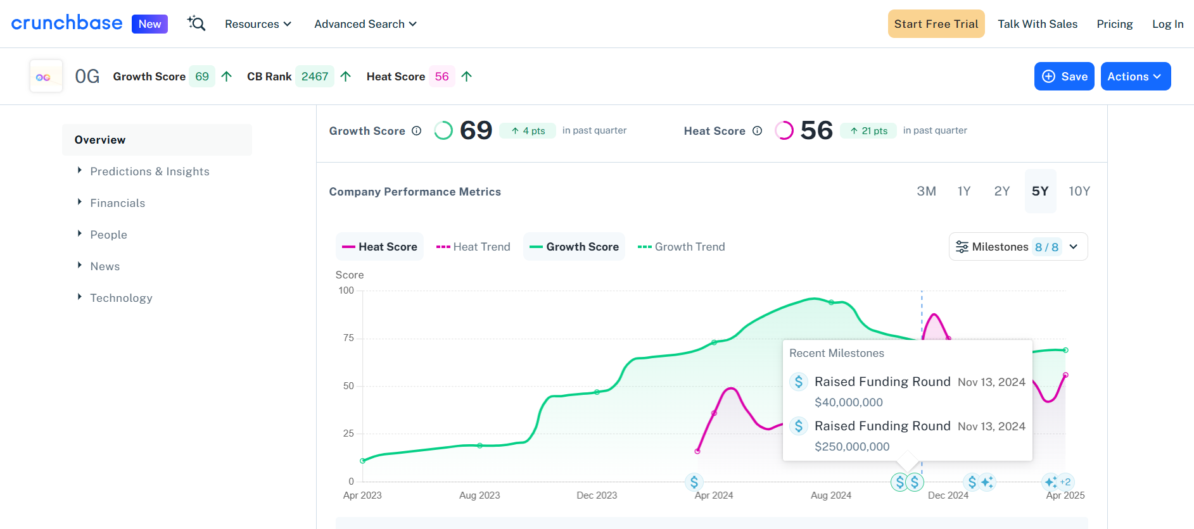Click the Recent Milestones tooltip title

[x=837, y=353]
